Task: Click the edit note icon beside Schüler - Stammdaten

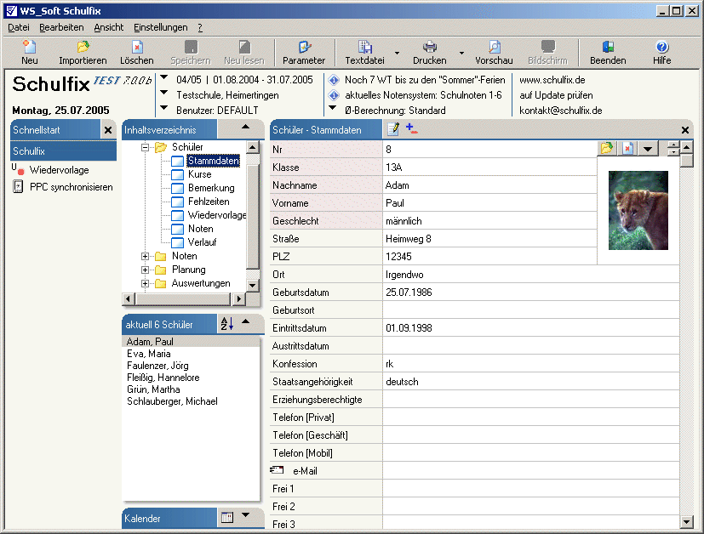Action: coord(393,129)
